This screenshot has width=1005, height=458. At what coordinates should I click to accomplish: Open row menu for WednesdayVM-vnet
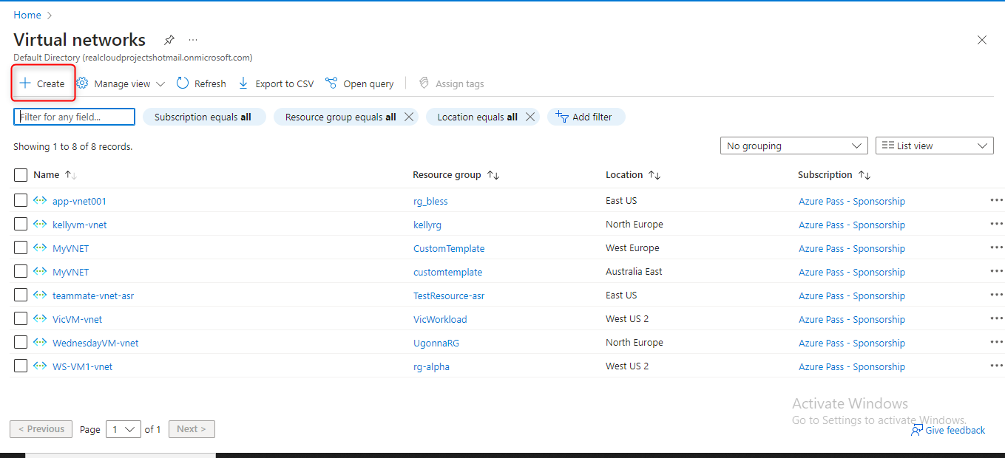pos(996,342)
